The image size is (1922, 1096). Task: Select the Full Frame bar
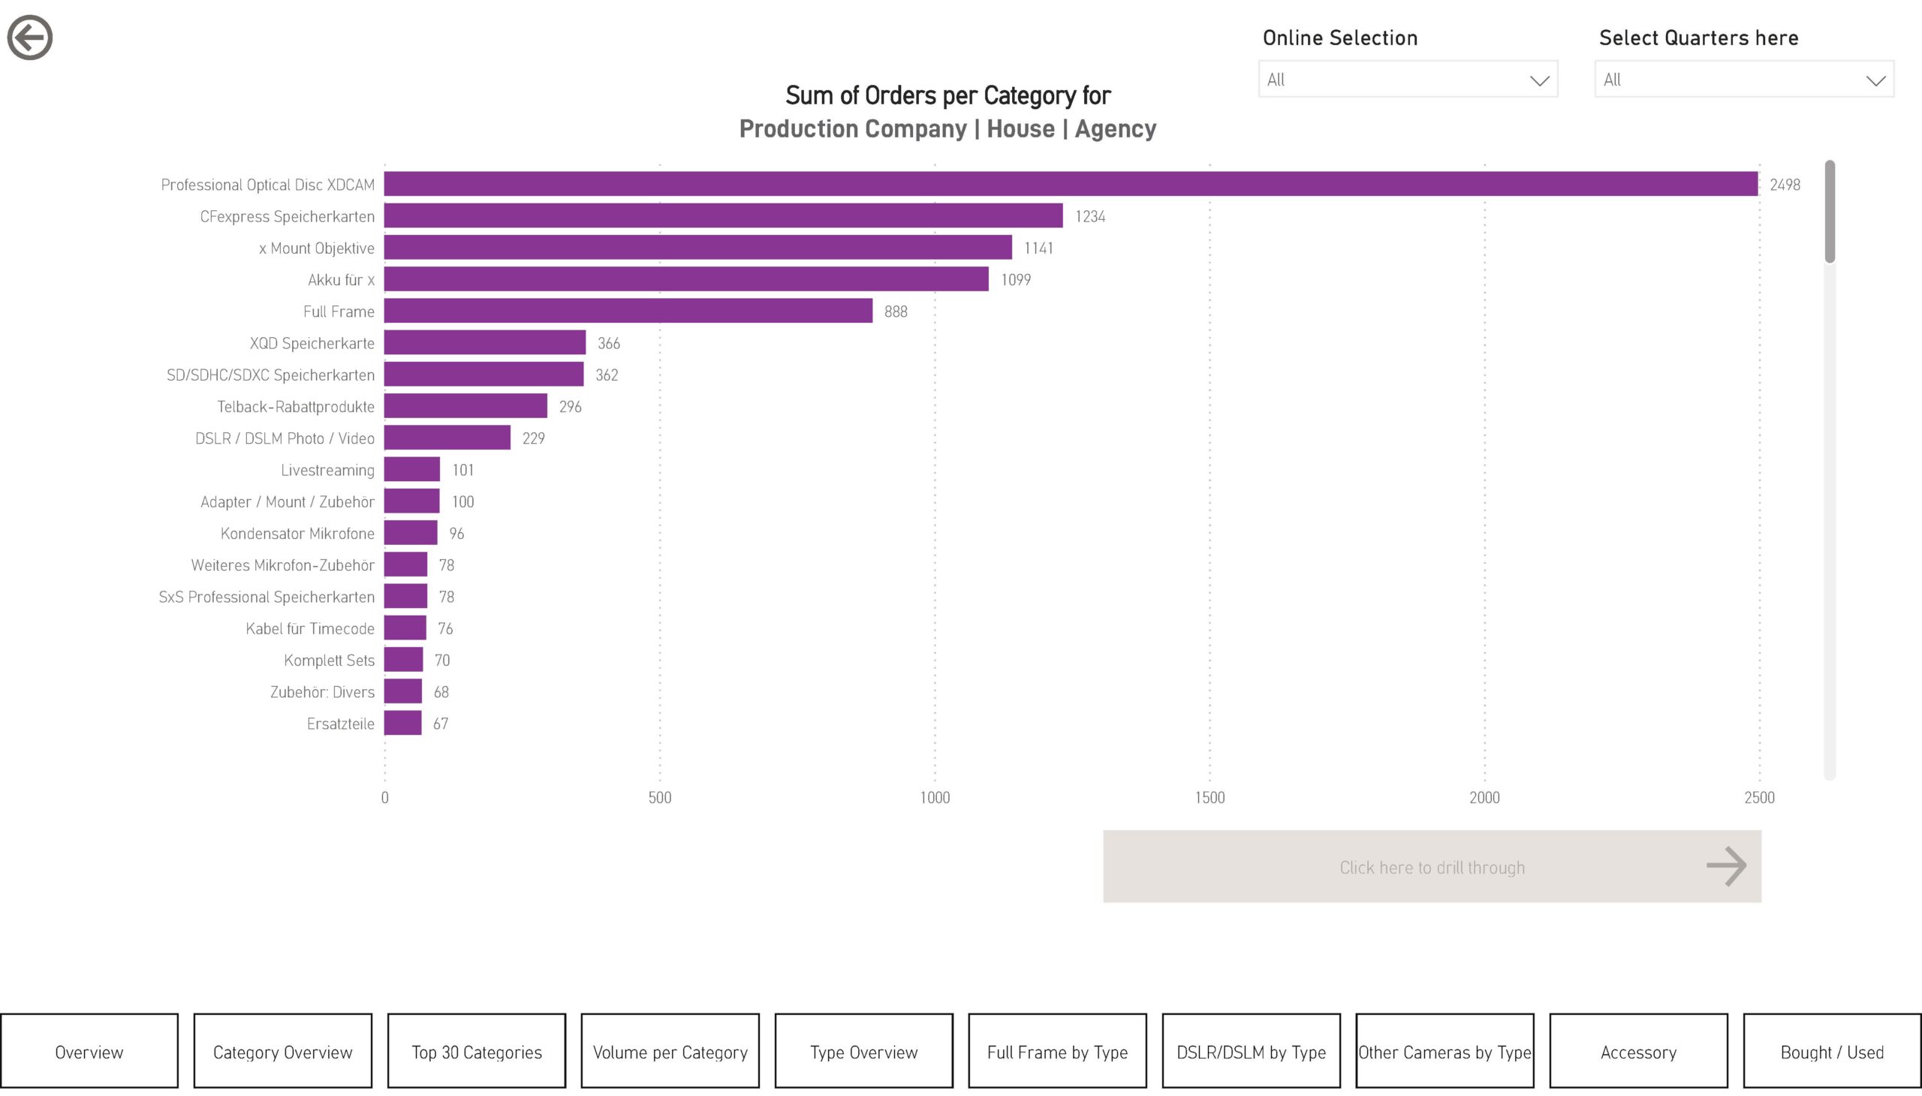[x=628, y=310]
